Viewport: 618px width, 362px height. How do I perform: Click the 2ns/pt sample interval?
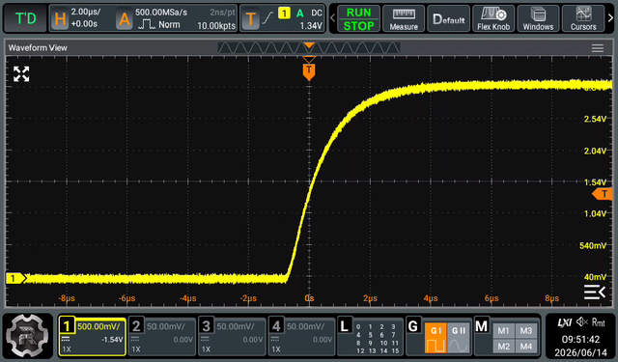[223, 13]
